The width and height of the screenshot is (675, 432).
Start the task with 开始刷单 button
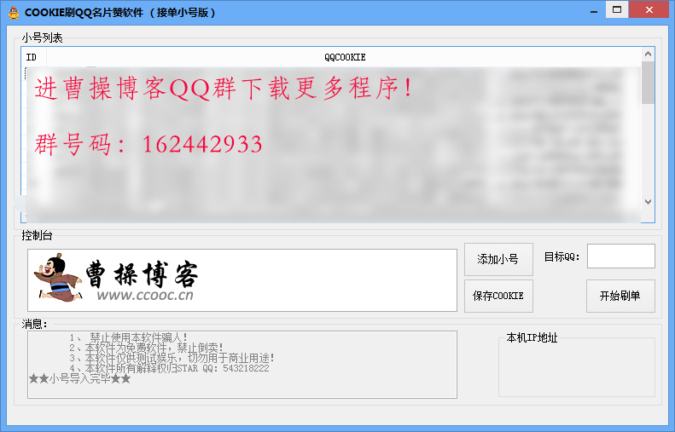pyautogui.click(x=620, y=296)
